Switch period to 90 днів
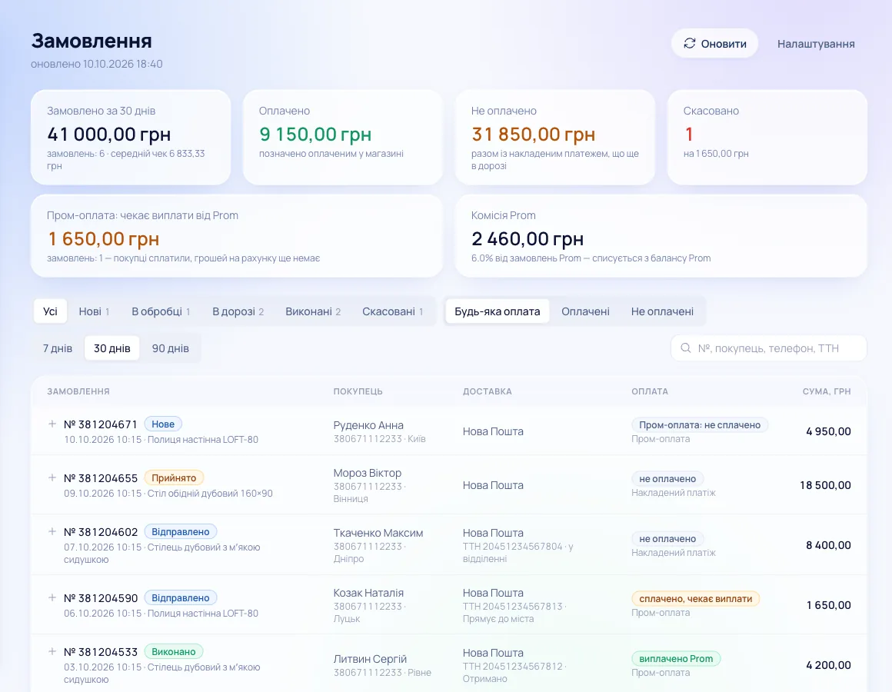The image size is (892, 692). pos(170,348)
